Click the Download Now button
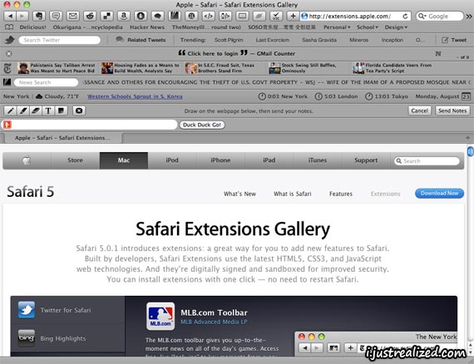Image resolution: width=474 pixels, height=364 pixels. [x=439, y=194]
